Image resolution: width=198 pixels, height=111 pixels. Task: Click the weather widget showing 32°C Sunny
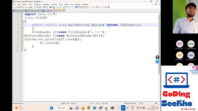pos(19,108)
